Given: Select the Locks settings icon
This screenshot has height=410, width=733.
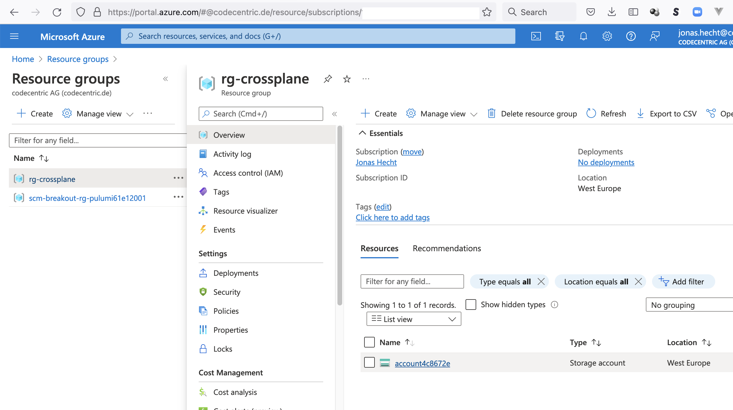Looking at the screenshot, I should [x=203, y=349].
